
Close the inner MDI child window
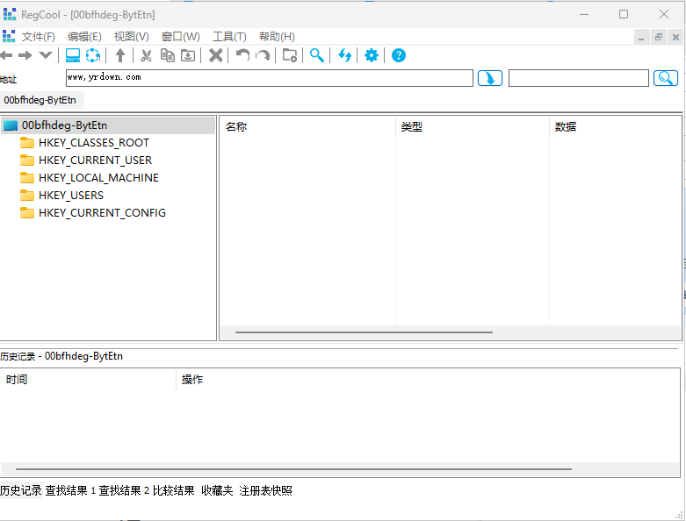pos(675,37)
